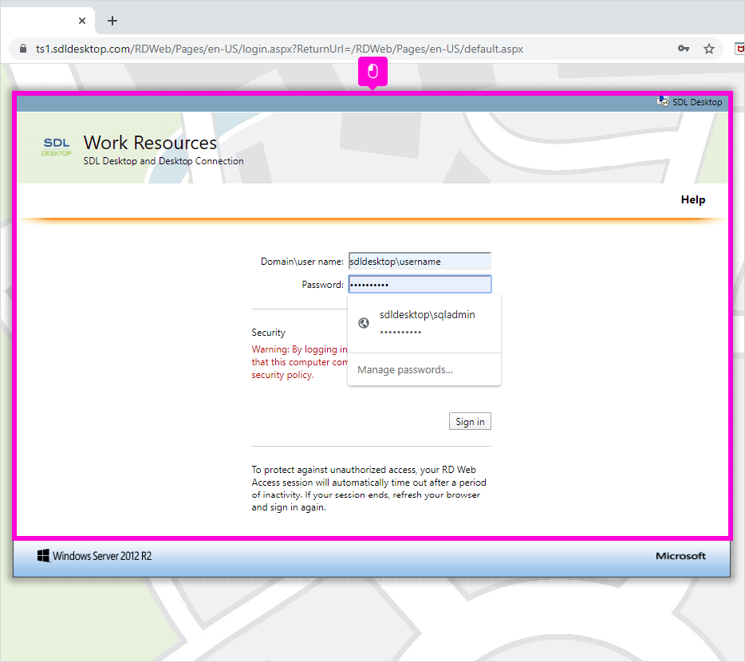Click the Password input field

(420, 285)
